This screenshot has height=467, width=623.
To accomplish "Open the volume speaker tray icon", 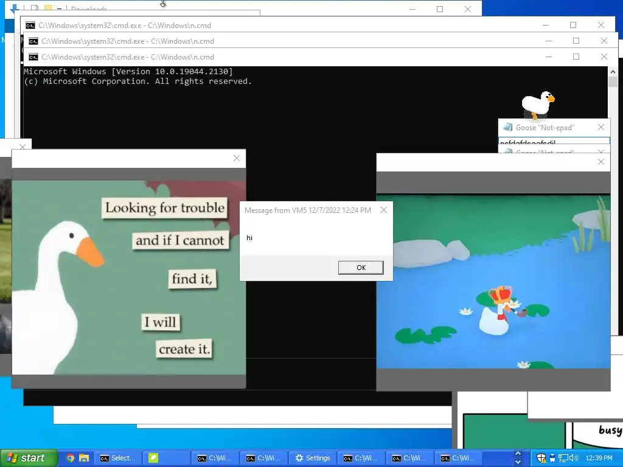I will tap(574, 458).
